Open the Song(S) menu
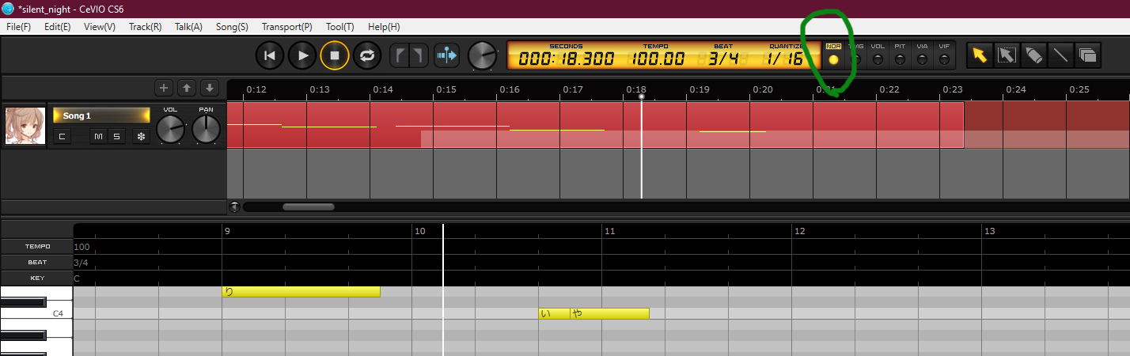Viewport: 1130px width, 356px height. tap(232, 26)
